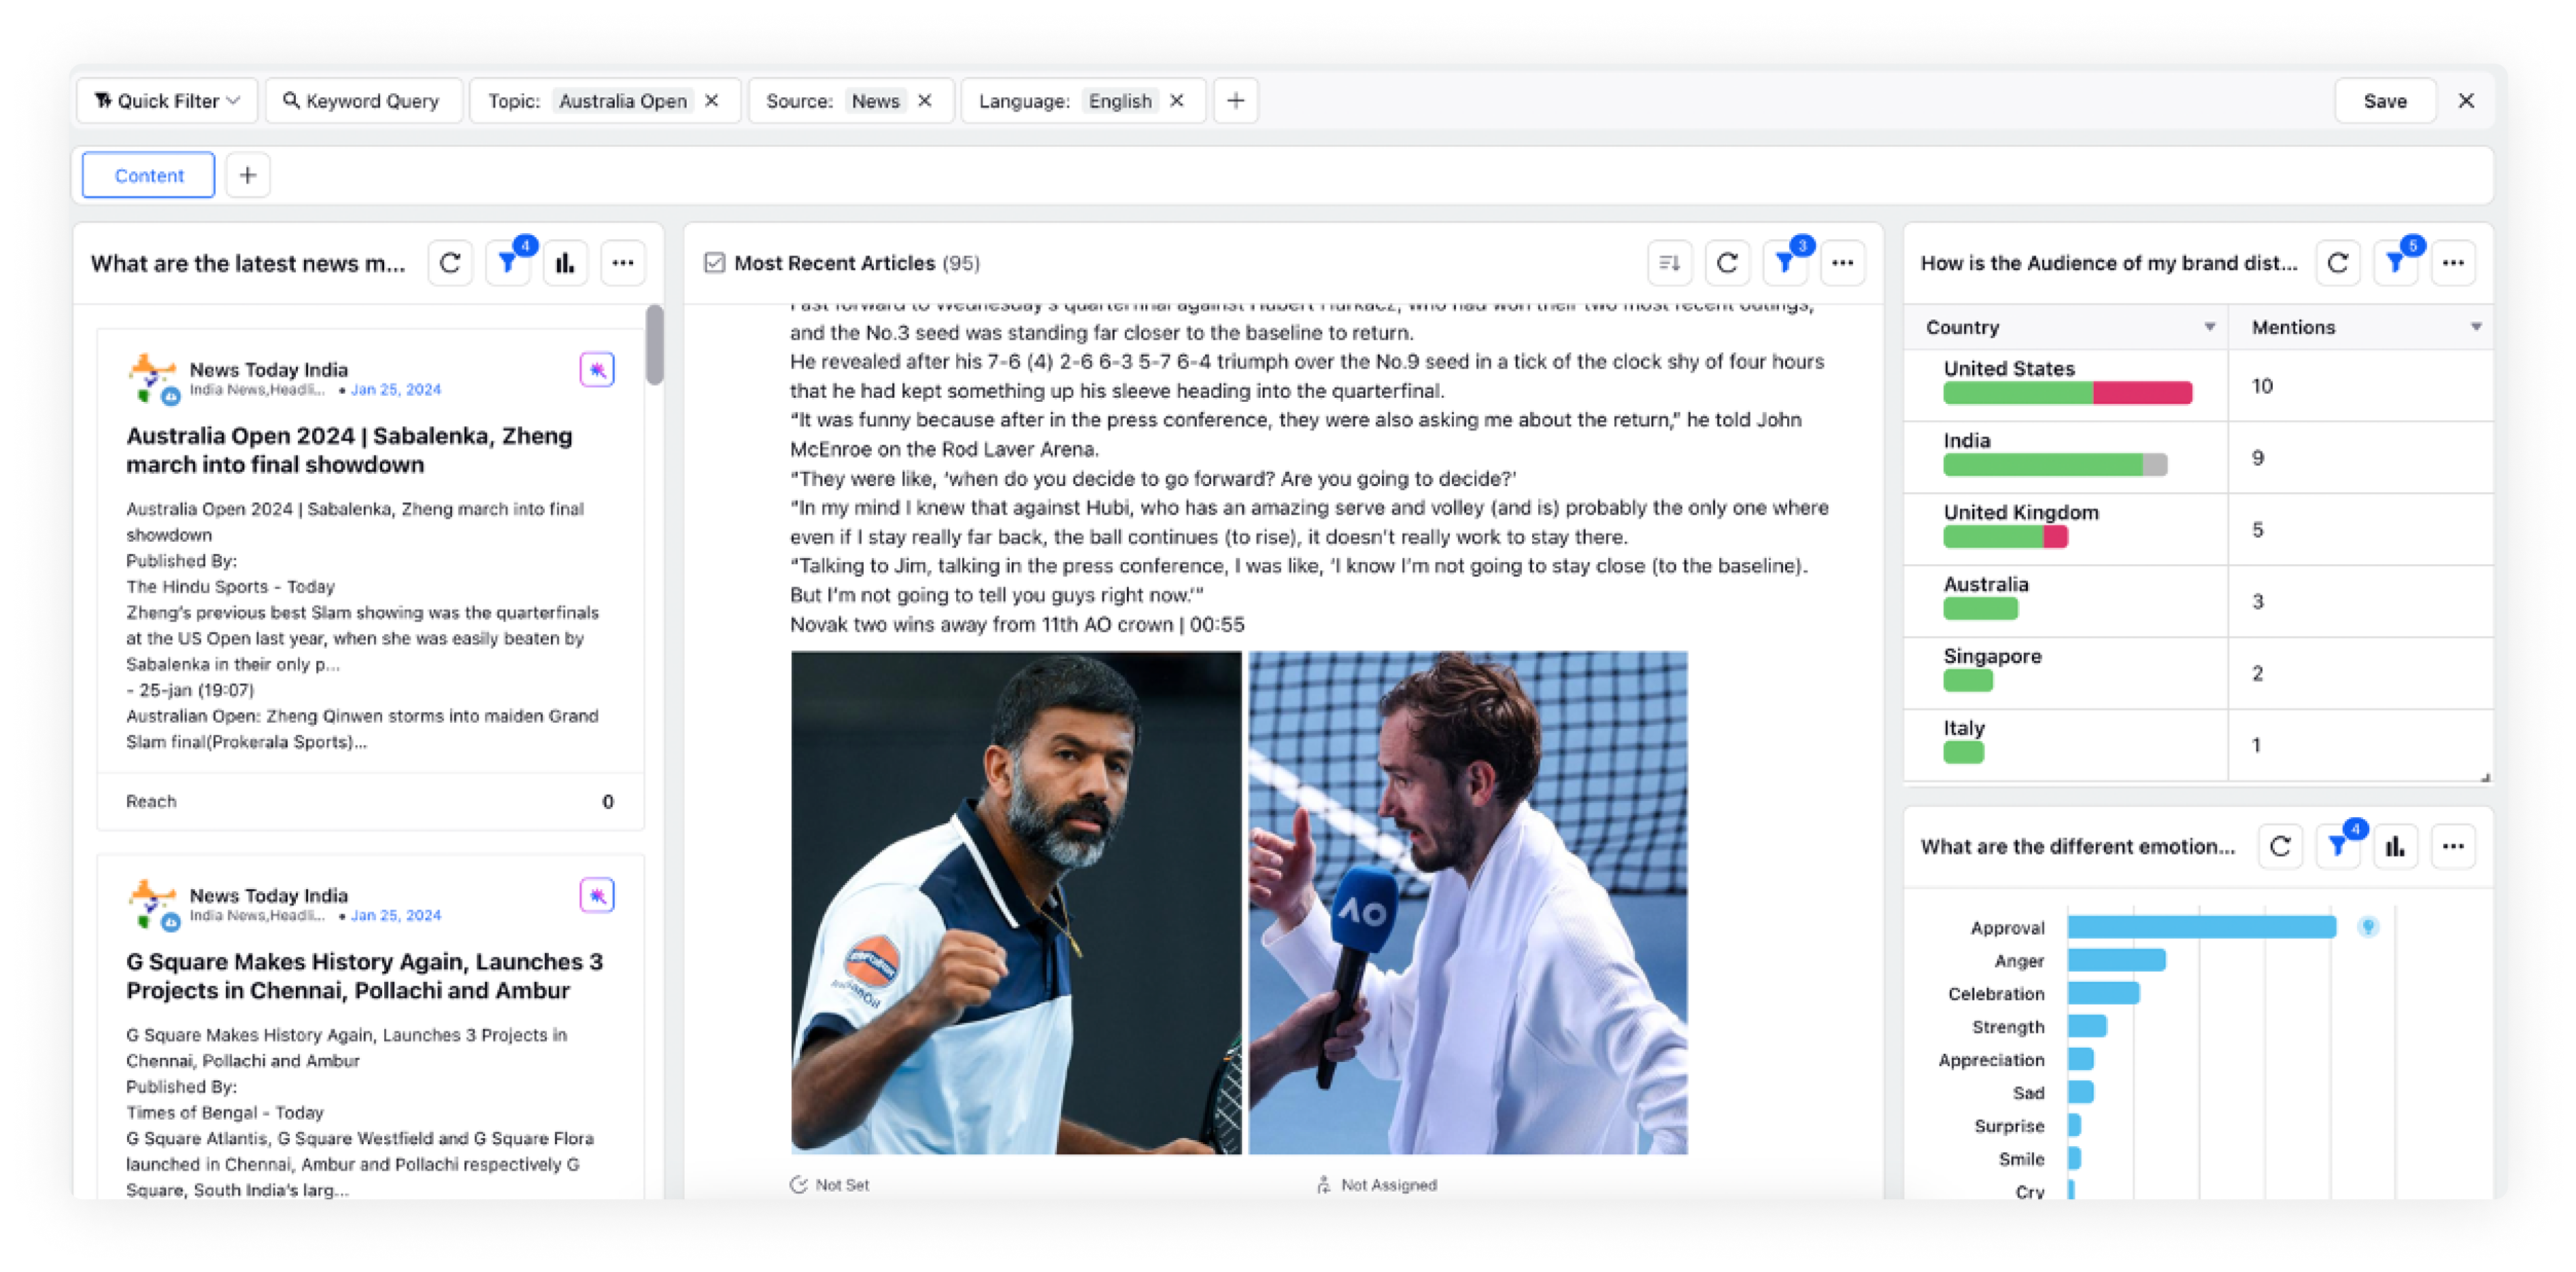Open the Mentions column dropdown
Screen dimensions: 2576x1272
point(2475,326)
